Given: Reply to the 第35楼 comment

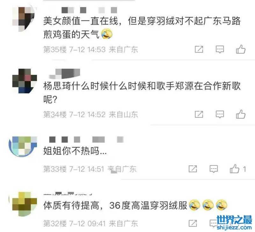Looking at the screenshot, I should click(220, 49).
